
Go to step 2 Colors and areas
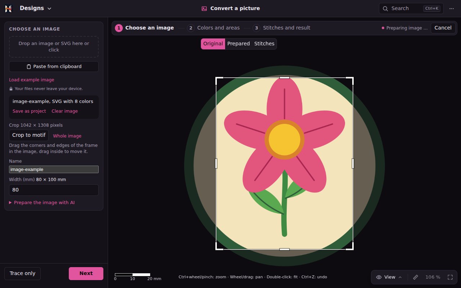tap(214, 28)
